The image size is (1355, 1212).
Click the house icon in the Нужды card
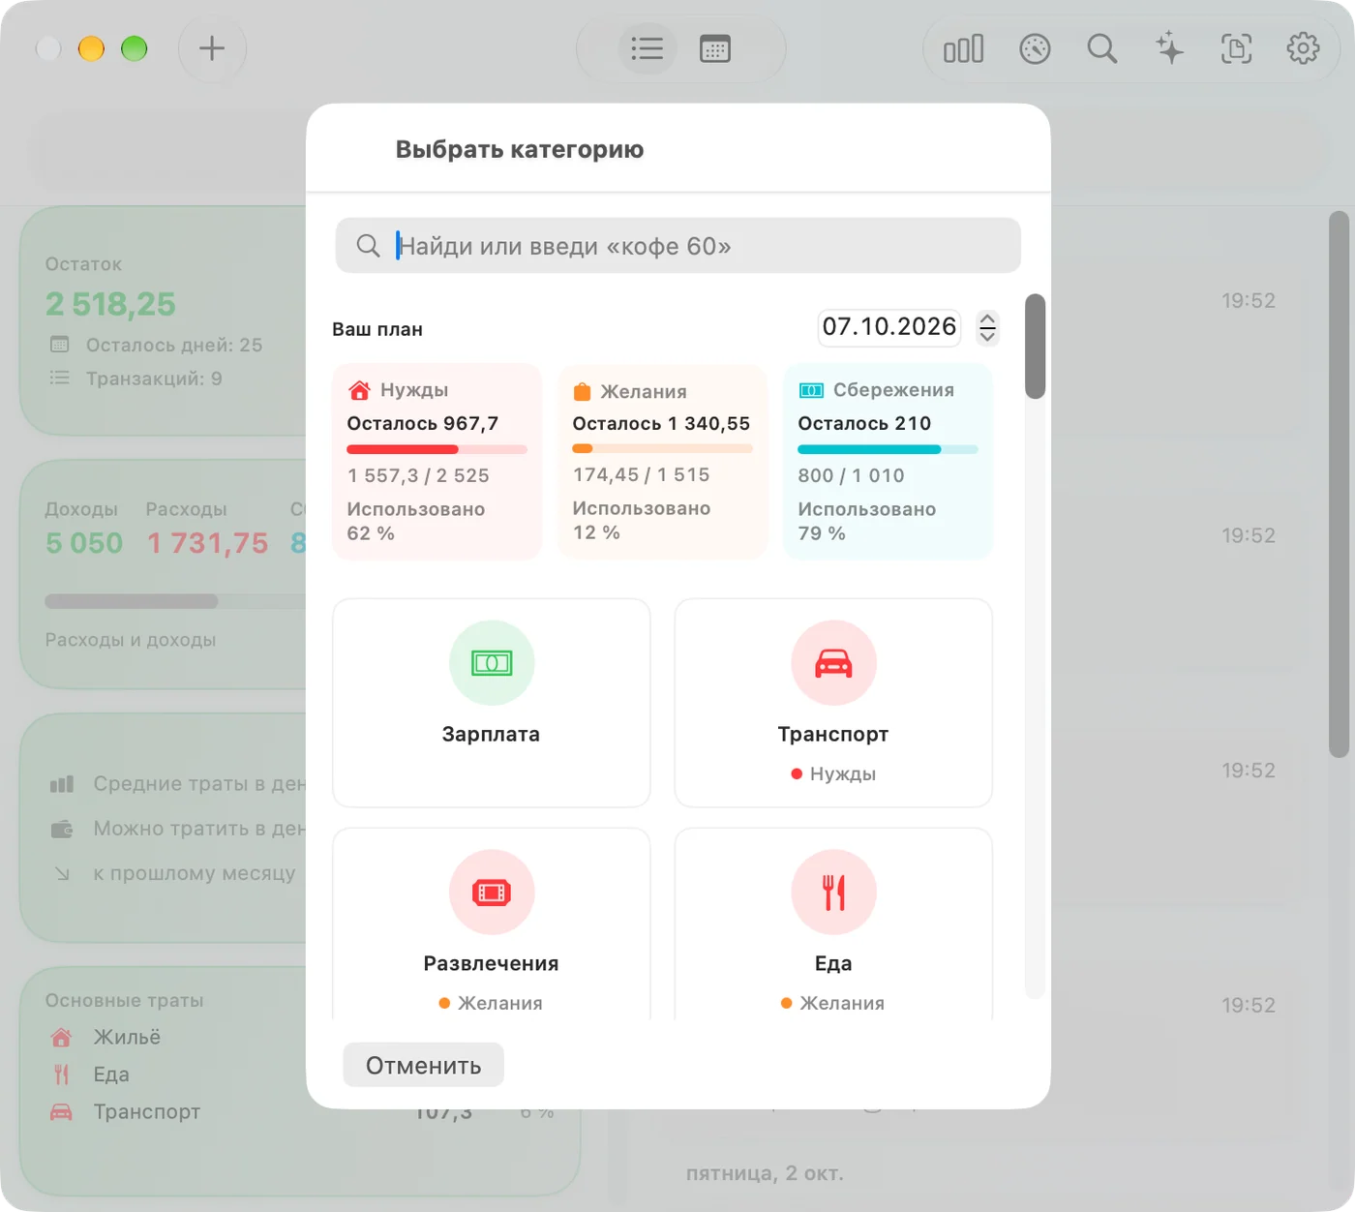359,390
